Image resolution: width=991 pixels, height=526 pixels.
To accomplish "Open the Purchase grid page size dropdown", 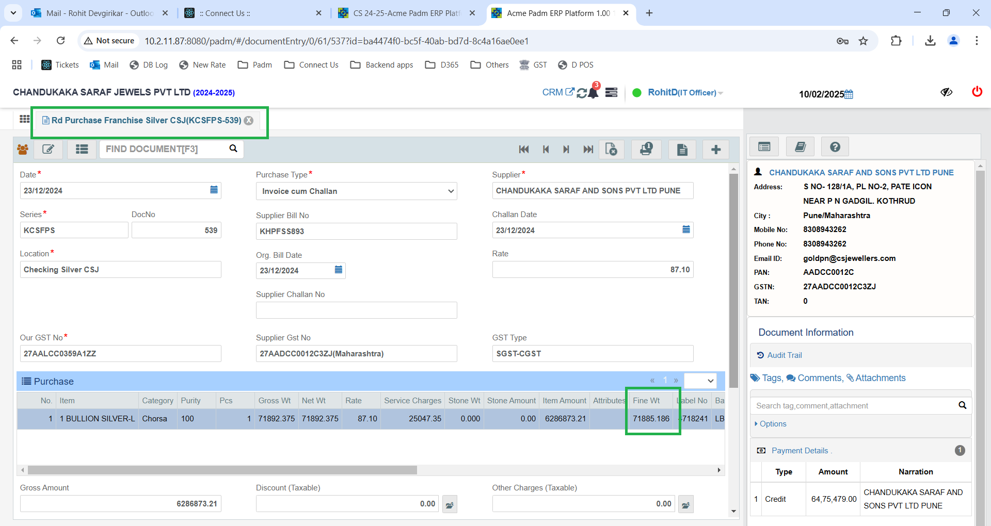I will [700, 381].
